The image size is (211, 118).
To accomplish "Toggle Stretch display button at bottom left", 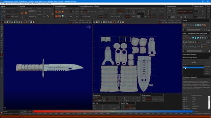I will 29,111.
